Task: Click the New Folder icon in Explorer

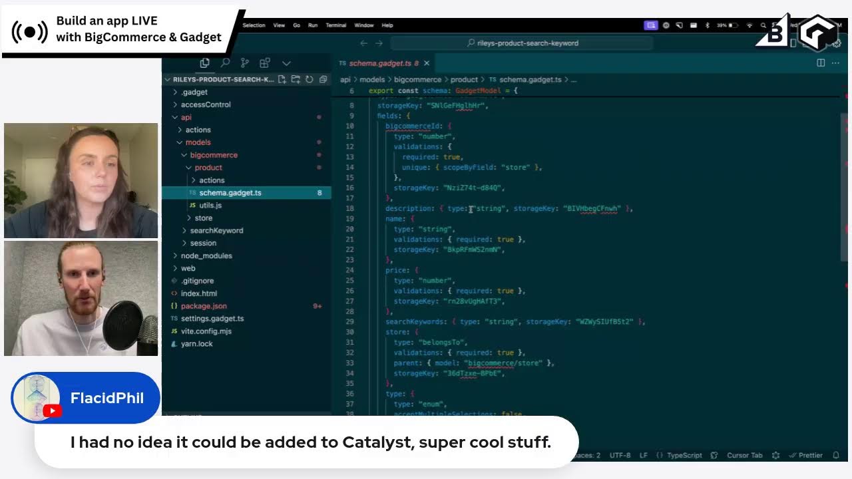Action: pyautogui.click(x=296, y=79)
